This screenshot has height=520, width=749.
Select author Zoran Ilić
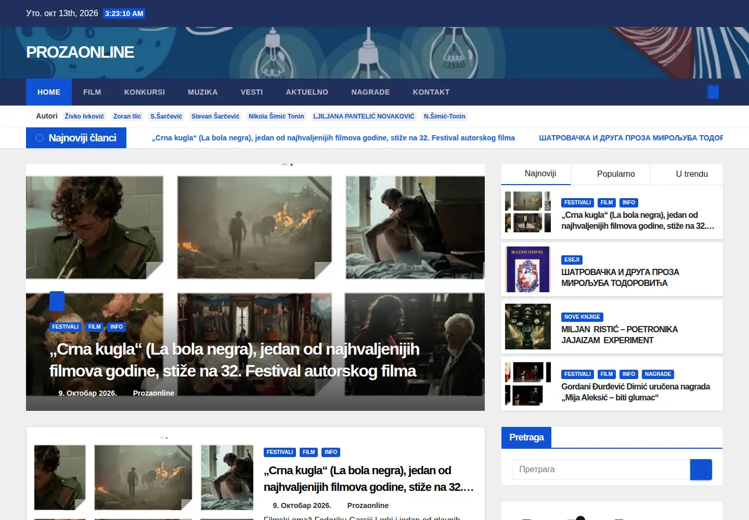pos(127,116)
